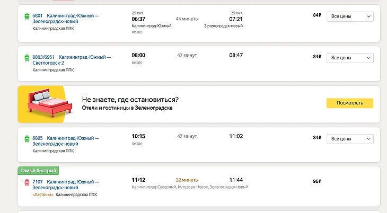Click the green train icon for 6801
Screen dimensions: 387x213
(27, 16)
